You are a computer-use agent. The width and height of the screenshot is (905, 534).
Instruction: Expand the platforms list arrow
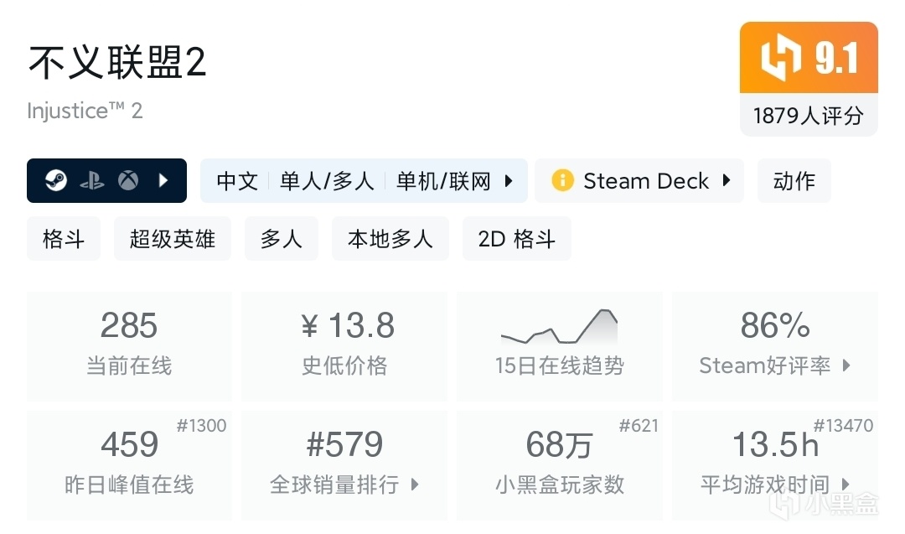[164, 180]
